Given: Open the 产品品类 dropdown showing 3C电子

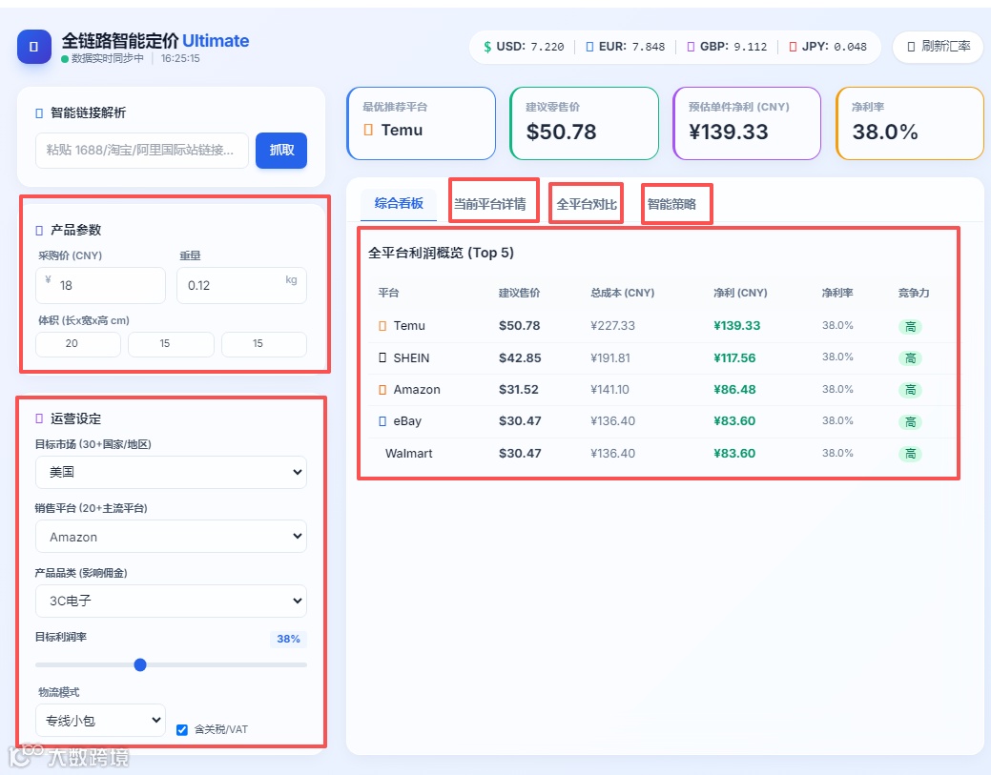Looking at the screenshot, I should 171,601.
